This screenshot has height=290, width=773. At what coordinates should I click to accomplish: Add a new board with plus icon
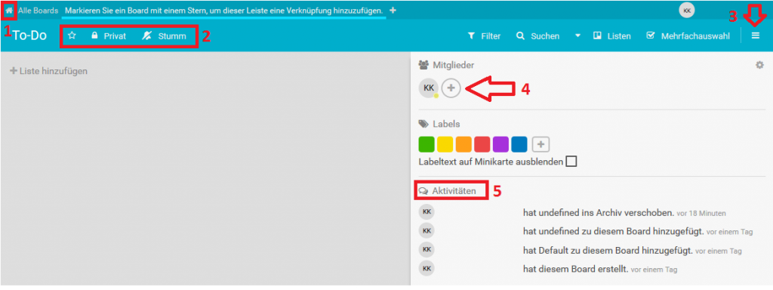[x=393, y=11]
